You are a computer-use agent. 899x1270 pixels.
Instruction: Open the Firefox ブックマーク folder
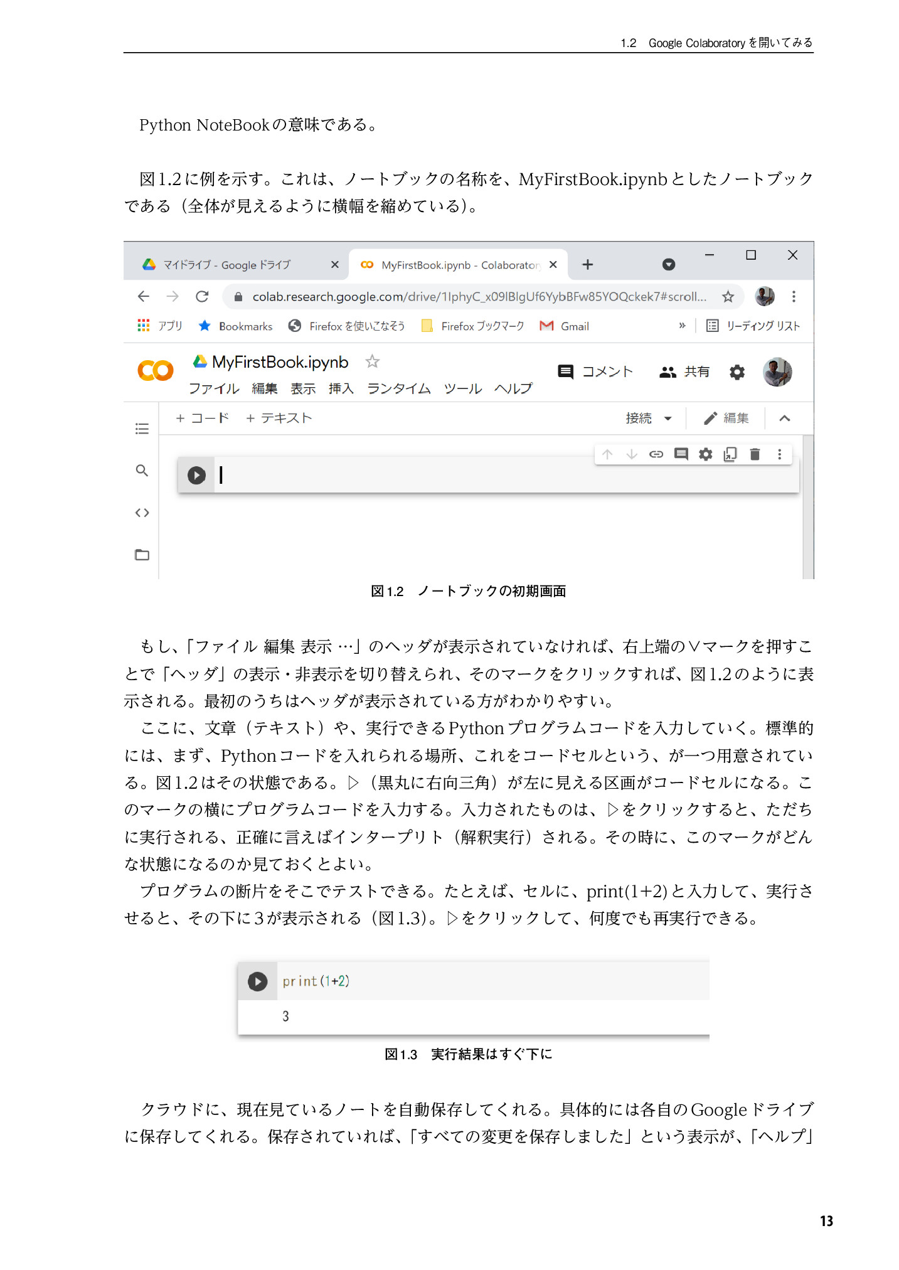[472, 326]
